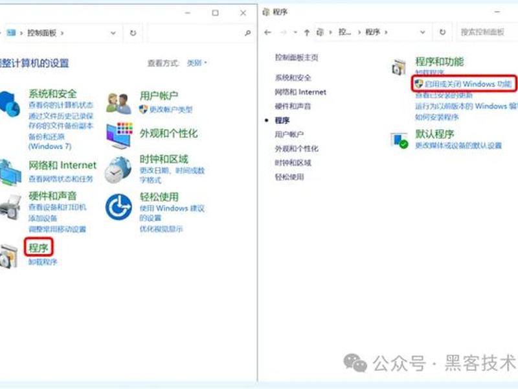The image size is (518, 389).
Task: Click the Default Programs icon with green check
Action: click(x=400, y=141)
